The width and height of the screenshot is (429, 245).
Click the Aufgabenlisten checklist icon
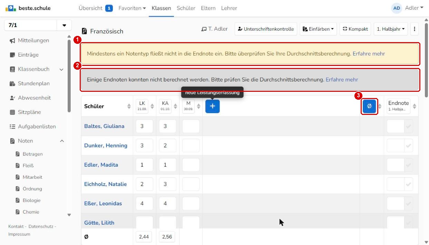pos(12,127)
